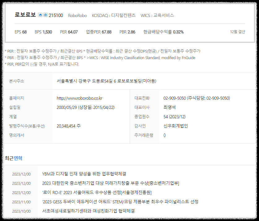Click the 발행주식수 value 20,348,454 주
Screen dimensions: 259x221
tap(69, 126)
